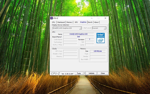Expand the Tools dropdown arrow

84,73
